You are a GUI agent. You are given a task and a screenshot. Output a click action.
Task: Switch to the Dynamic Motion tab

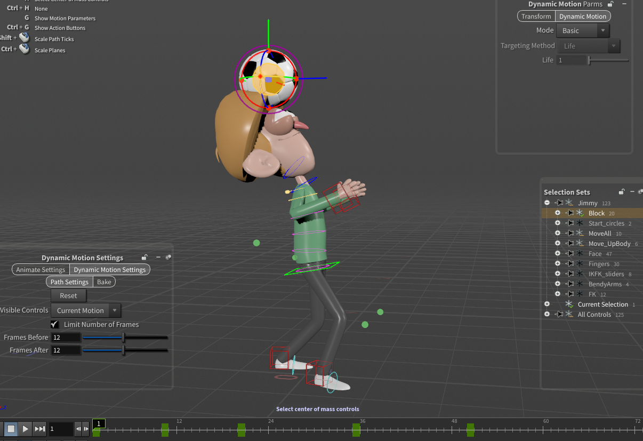[x=583, y=17]
